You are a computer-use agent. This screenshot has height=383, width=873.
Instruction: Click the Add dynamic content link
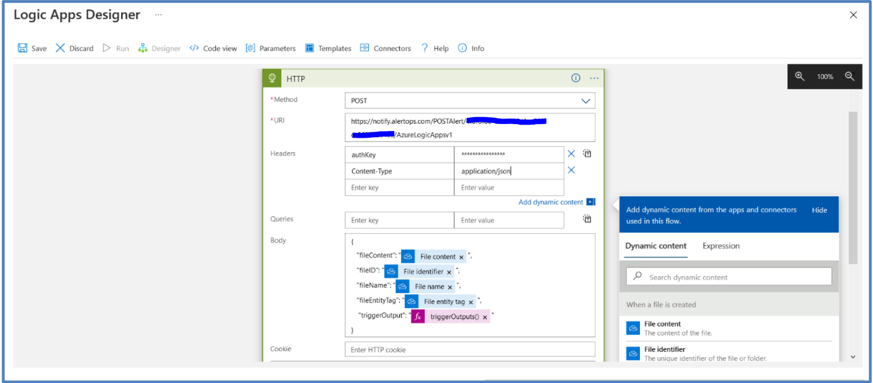(551, 202)
